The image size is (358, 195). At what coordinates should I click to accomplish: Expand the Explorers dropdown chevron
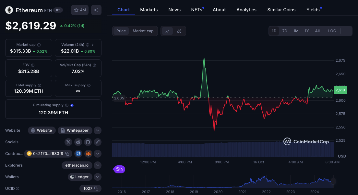[98, 165]
